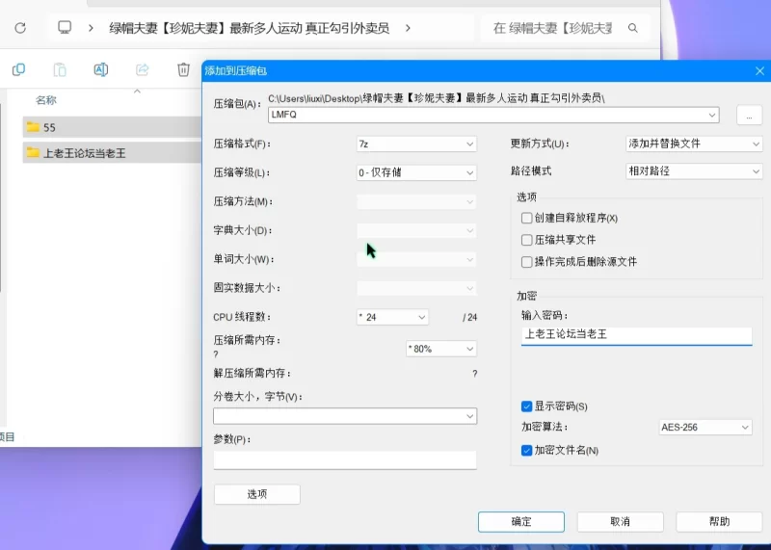Click the 确定 button
Image resolution: width=771 pixels, height=550 pixels.
coord(521,521)
